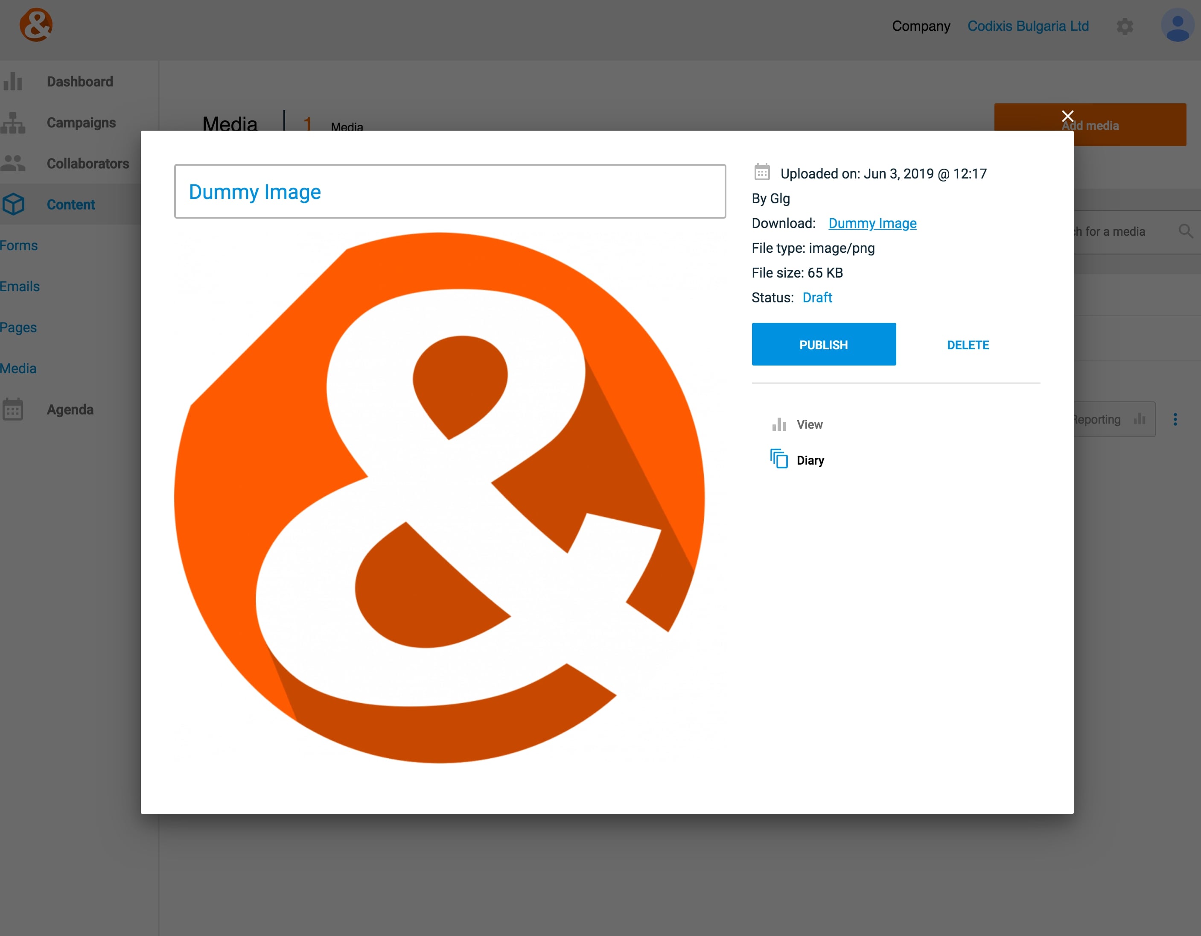Click the Dashboard bar chart icon
This screenshot has height=936, width=1201.
(x=13, y=82)
